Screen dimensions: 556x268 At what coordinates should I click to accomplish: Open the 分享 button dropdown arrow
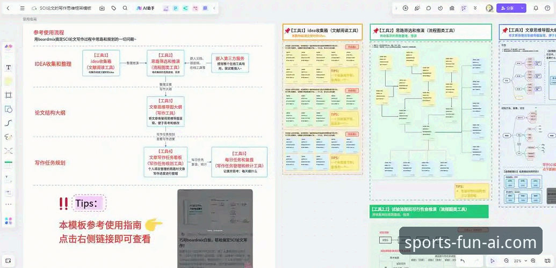click(522, 8)
